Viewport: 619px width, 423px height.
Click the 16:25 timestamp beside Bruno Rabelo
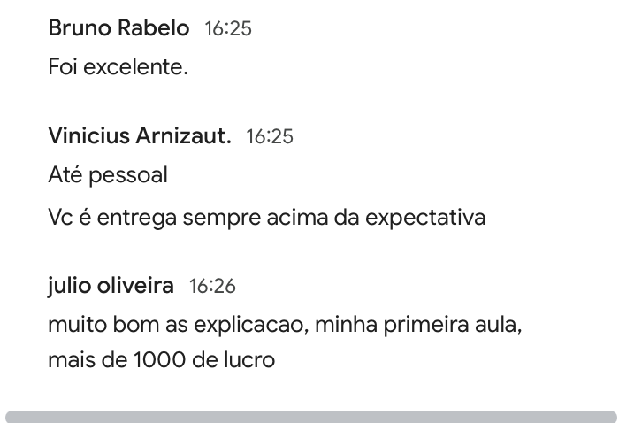pos(228,29)
